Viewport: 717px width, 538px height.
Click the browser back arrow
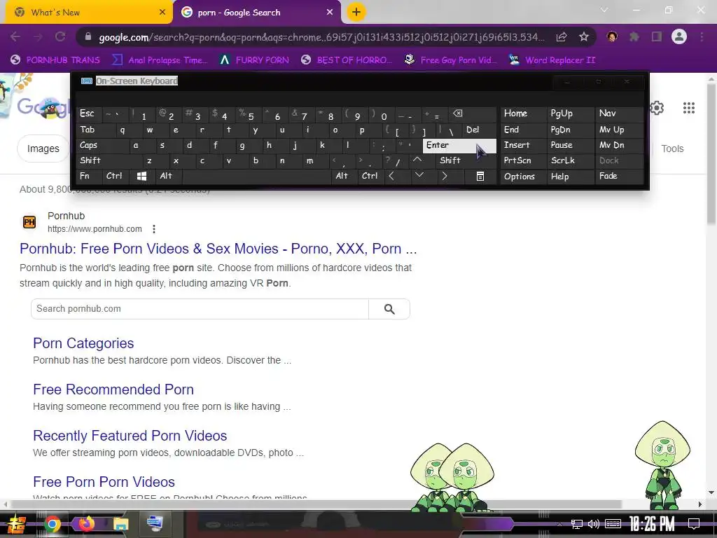coord(15,36)
